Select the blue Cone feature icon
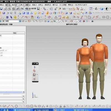This screenshot has width=111, height=111. coord(31,13)
